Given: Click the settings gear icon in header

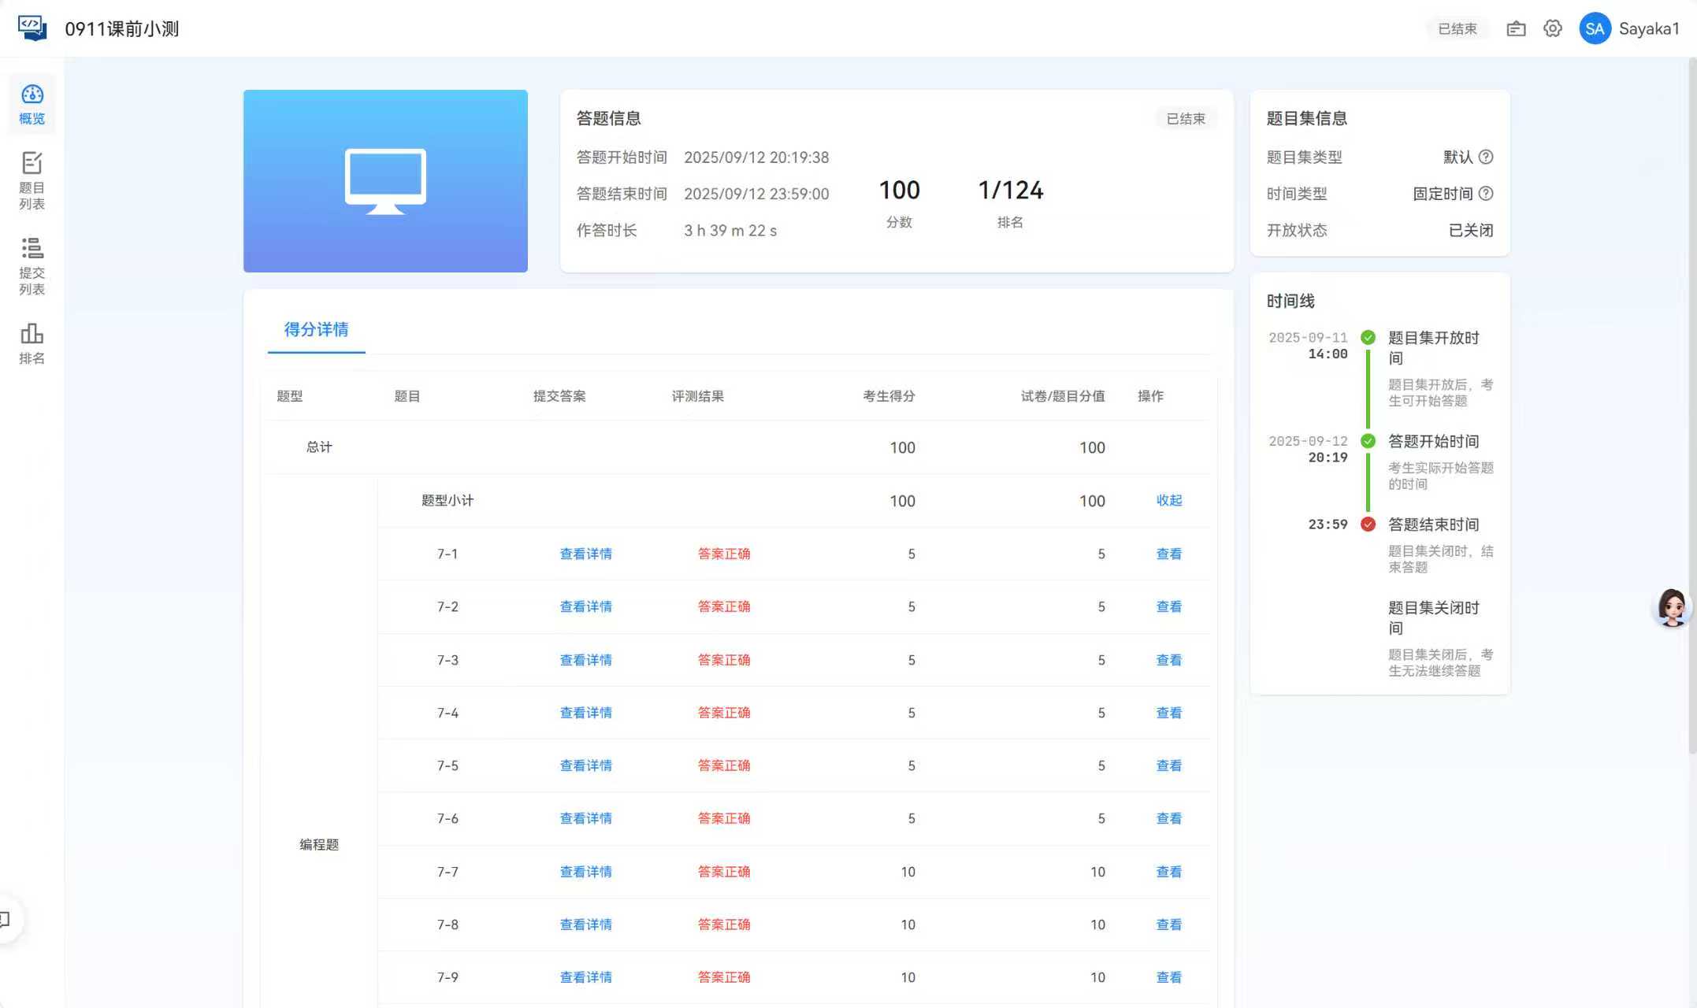Looking at the screenshot, I should [1552, 29].
